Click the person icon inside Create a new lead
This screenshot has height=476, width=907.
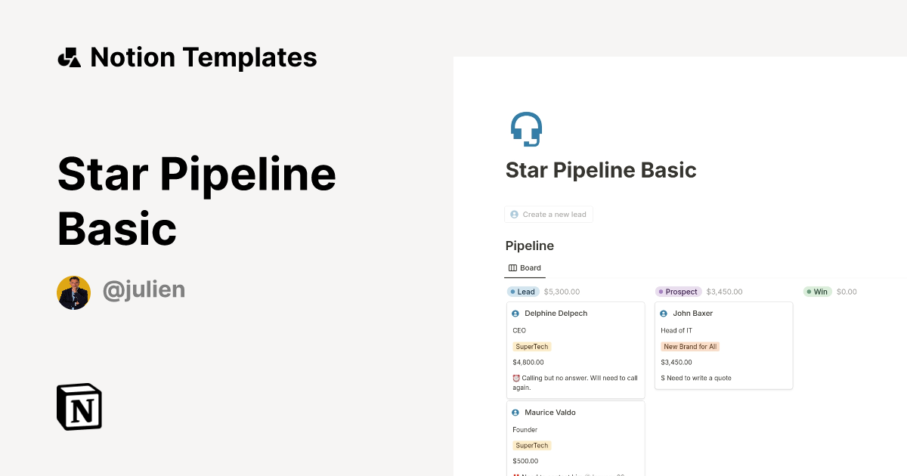515,214
